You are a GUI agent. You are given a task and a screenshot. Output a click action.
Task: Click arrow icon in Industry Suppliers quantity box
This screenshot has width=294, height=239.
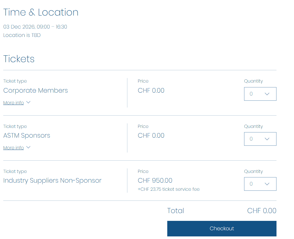[267, 184]
